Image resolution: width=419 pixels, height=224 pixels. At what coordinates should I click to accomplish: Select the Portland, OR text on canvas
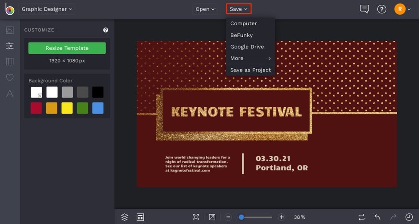[x=282, y=168]
